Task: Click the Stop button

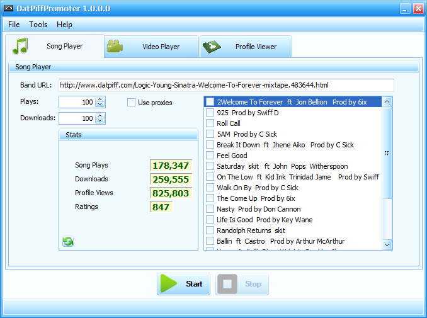Action: coord(242,284)
